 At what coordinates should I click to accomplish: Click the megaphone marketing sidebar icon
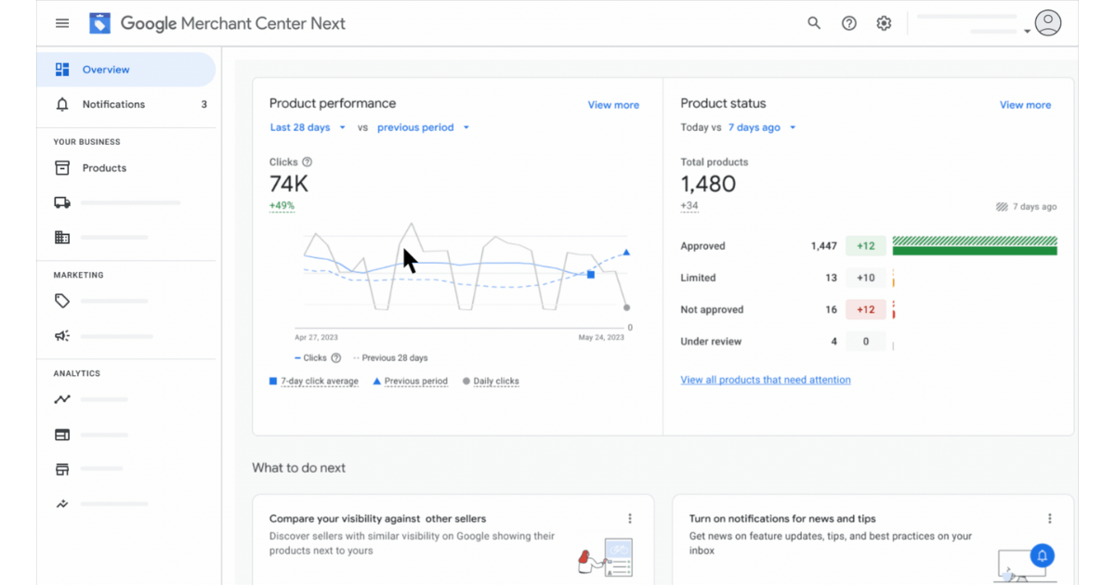pos(62,336)
